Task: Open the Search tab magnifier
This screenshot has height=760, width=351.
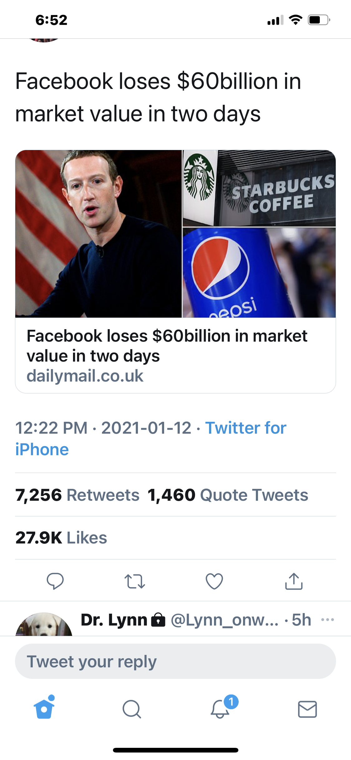Action: click(132, 709)
